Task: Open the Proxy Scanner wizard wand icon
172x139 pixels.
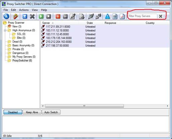Action: (15, 16)
